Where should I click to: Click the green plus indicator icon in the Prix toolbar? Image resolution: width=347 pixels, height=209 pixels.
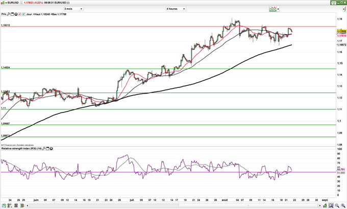23,14
